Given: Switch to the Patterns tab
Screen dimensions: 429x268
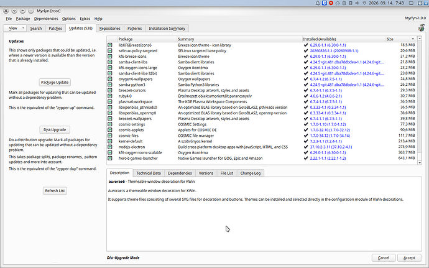Looking at the screenshot, I should pos(135,29).
